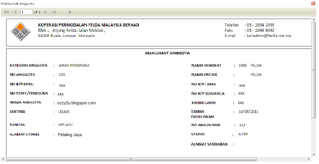Image resolution: width=319 pixels, height=164 pixels.
Task: Click the BANGSA value MELAYU
Action: (x=65, y=125)
